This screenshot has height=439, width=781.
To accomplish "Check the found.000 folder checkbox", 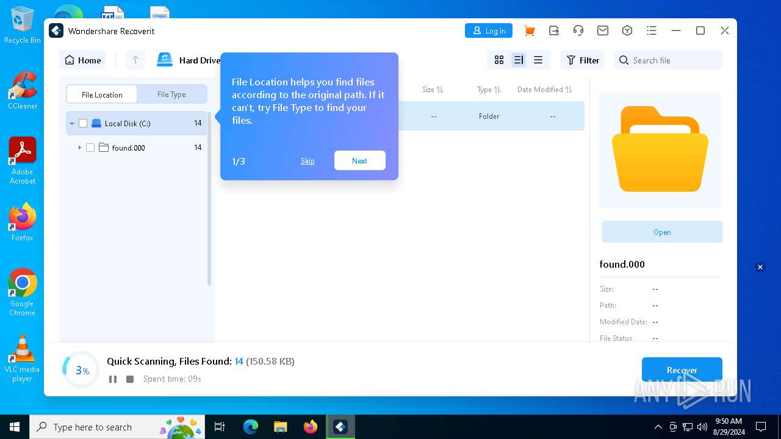I will point(90,148).
